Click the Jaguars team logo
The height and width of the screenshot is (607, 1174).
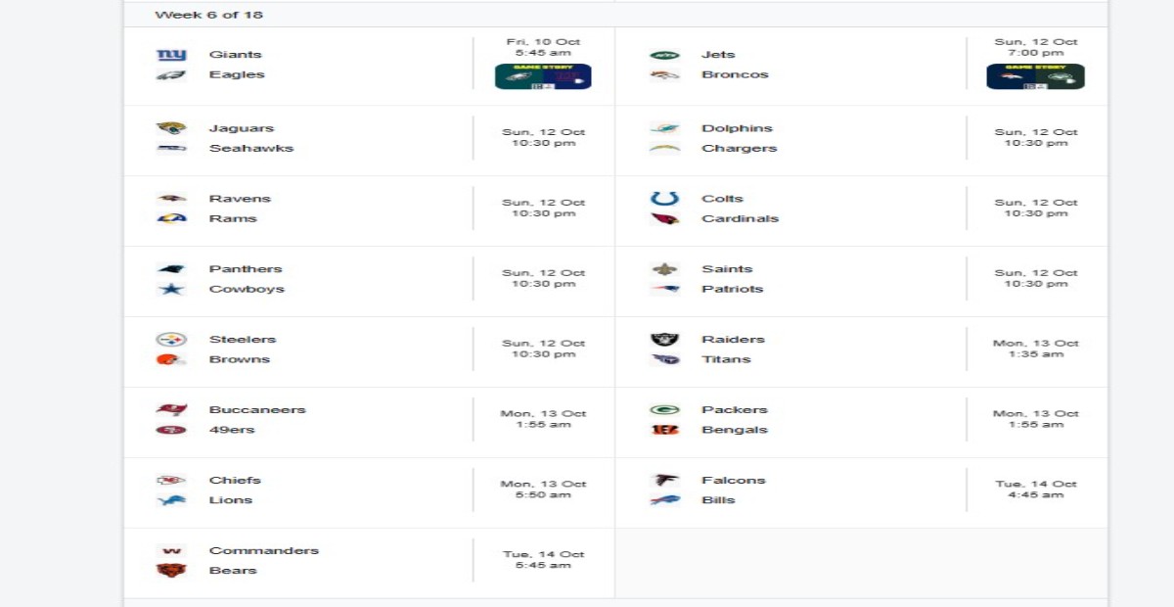tap(171, 128)
